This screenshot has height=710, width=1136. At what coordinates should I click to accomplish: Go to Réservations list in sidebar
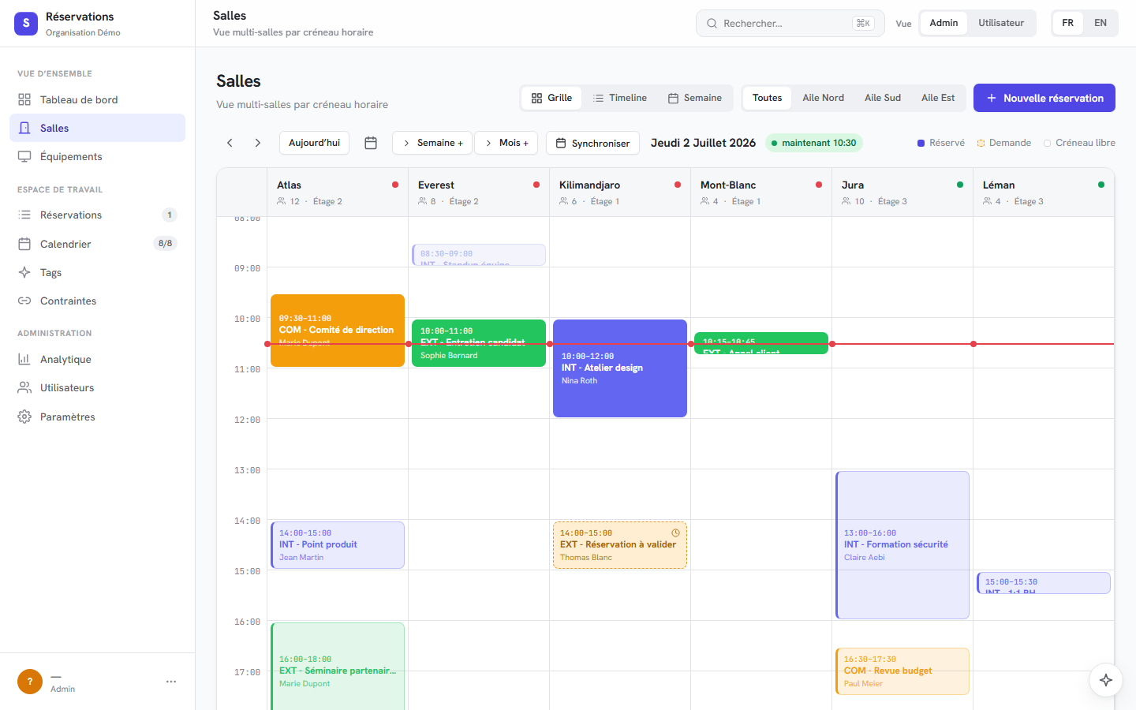coord(97,215)
